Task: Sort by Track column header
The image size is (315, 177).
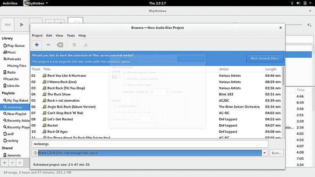Action: (36, 69)
